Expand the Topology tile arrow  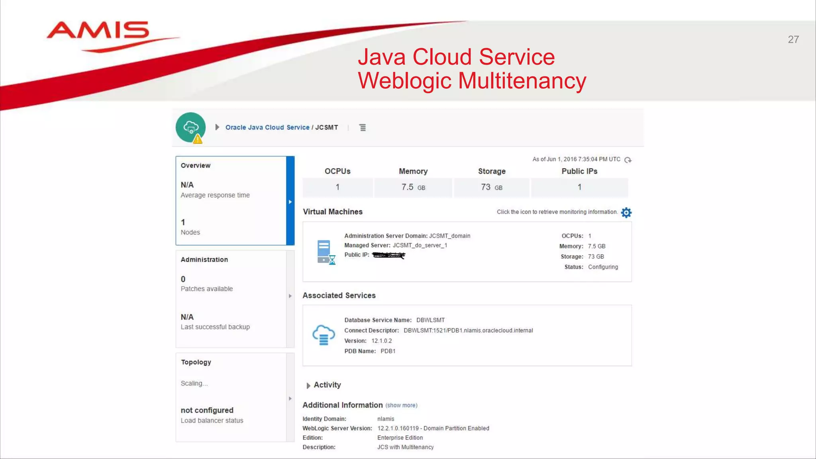click(x=290, y=398)
